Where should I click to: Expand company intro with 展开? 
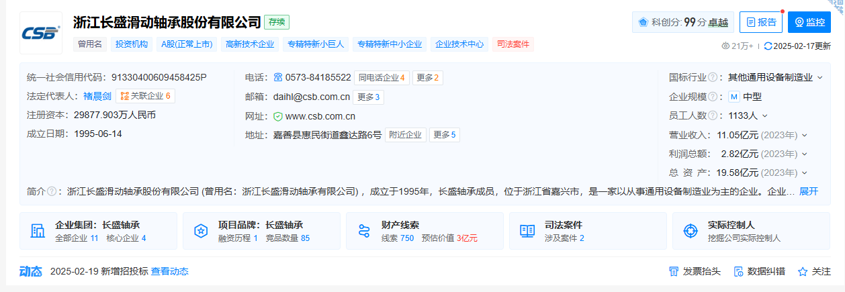pos(809,191)
